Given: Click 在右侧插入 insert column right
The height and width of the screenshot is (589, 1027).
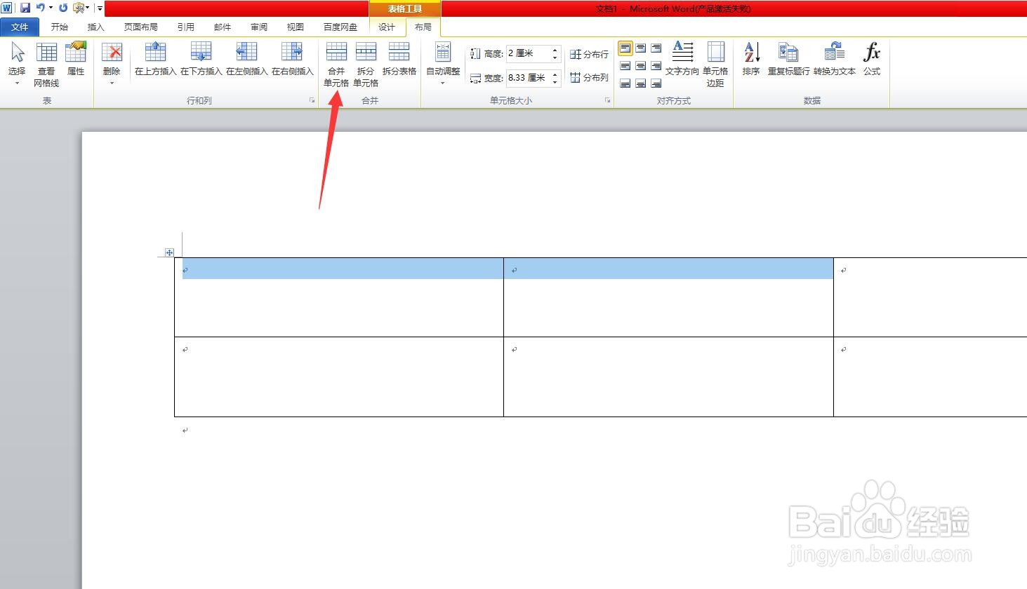Looking at the screenshot, I should [292, 59].
